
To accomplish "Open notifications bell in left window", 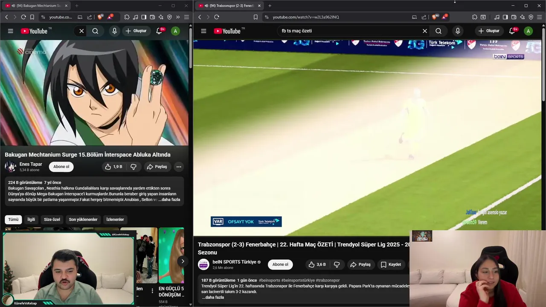I will tap(159, 31).
